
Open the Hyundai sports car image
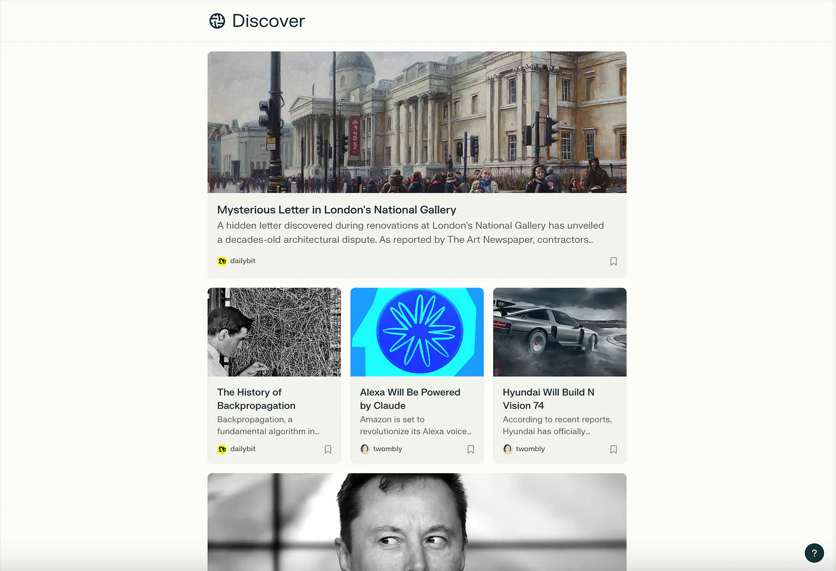coord(560,332)
